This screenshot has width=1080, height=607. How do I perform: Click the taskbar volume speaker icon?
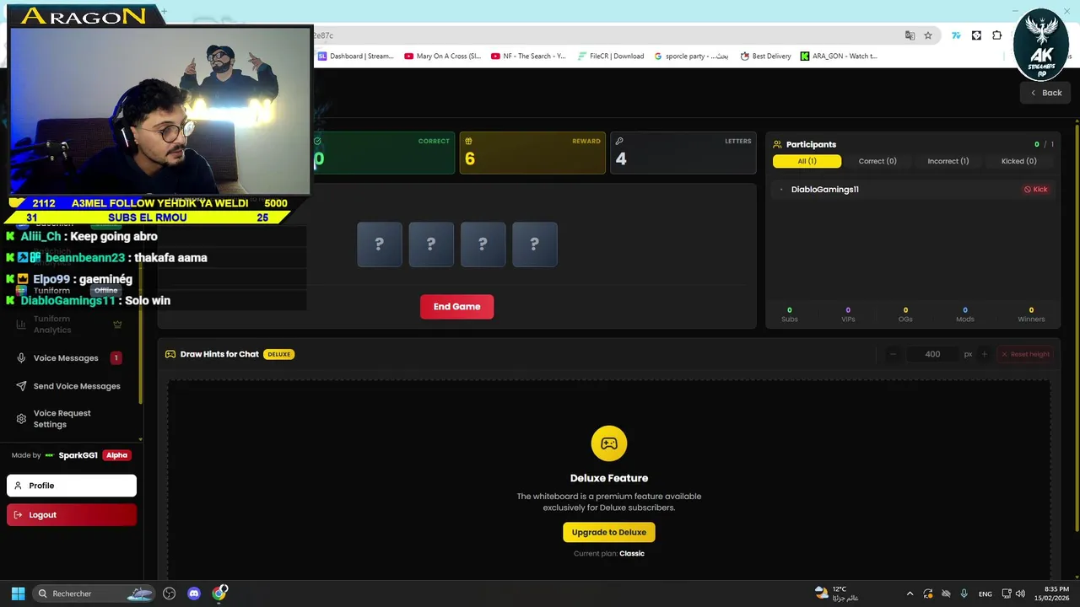coord(1020,594)
